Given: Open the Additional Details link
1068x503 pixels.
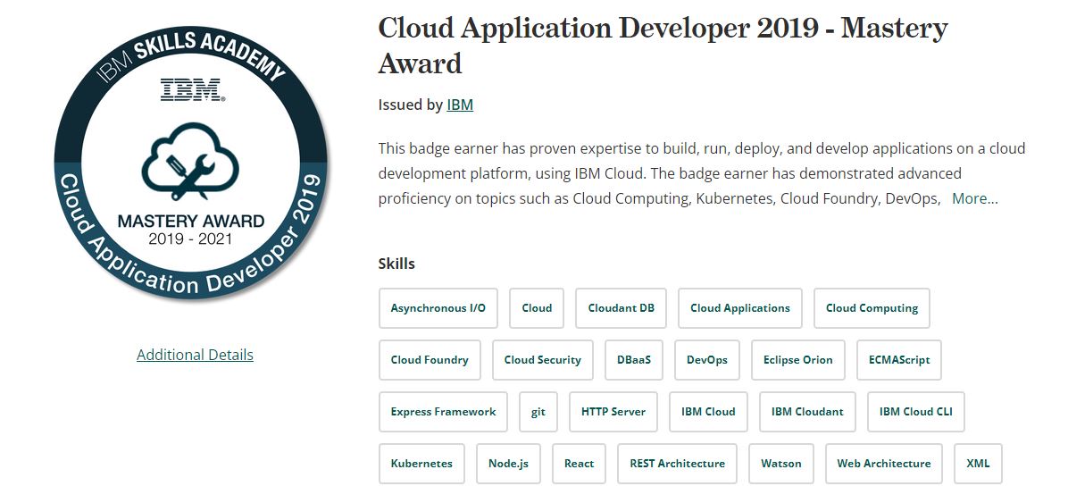Looking at the screenshot, I should (x=195, y=355).
